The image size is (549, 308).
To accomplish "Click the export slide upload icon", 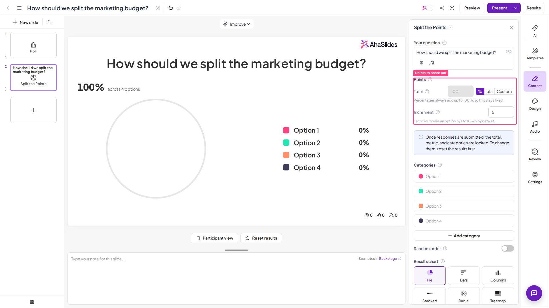I will pyautogui.click(x=49, y=22).
